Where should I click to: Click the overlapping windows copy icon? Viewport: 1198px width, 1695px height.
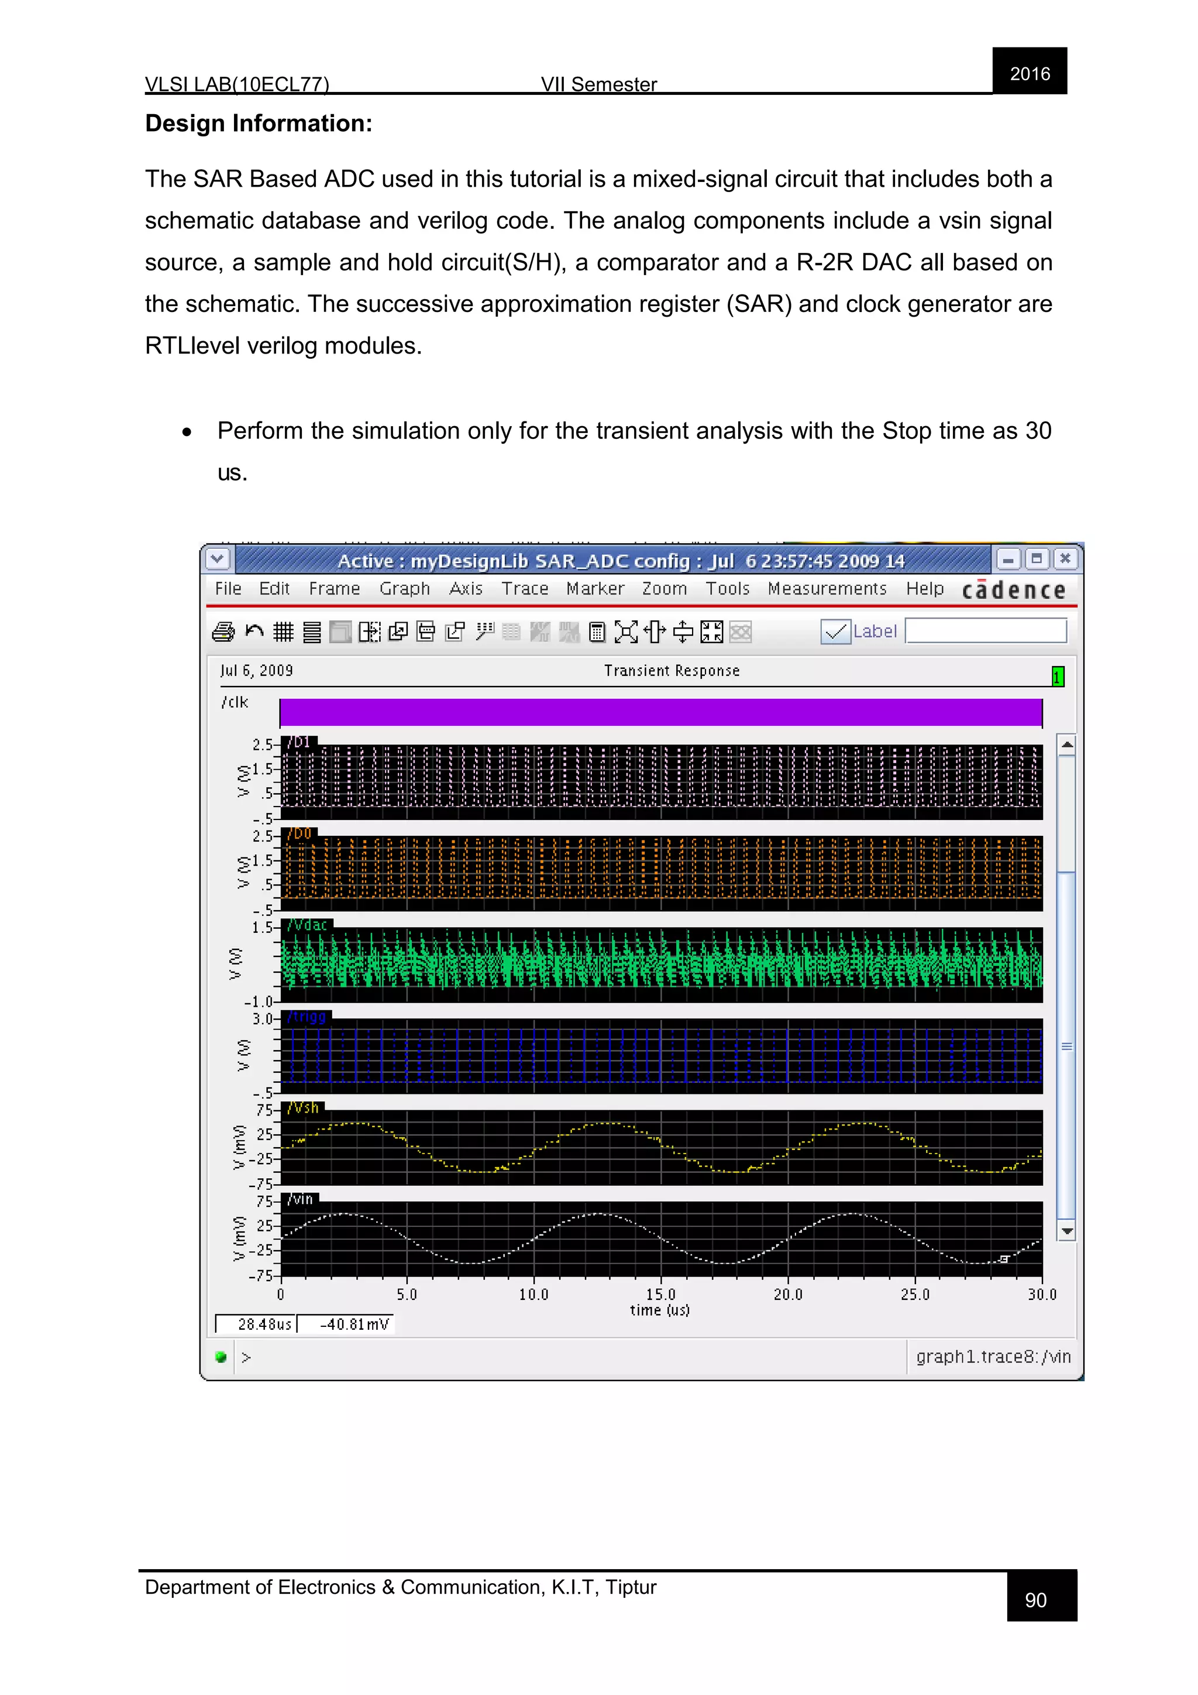click(398, 632)
